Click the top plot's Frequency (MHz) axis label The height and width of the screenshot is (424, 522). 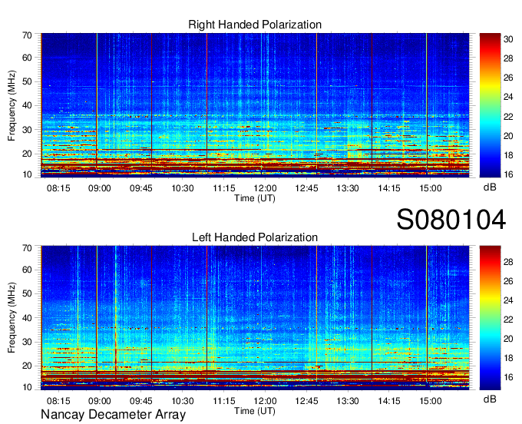[x=12, y=105]
